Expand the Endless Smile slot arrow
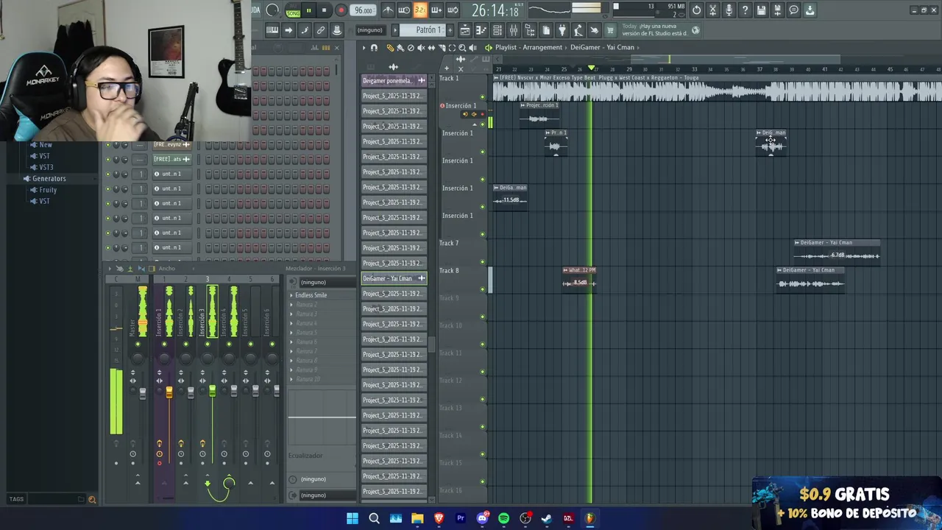 pyautogui.click(x=291, y=295)
